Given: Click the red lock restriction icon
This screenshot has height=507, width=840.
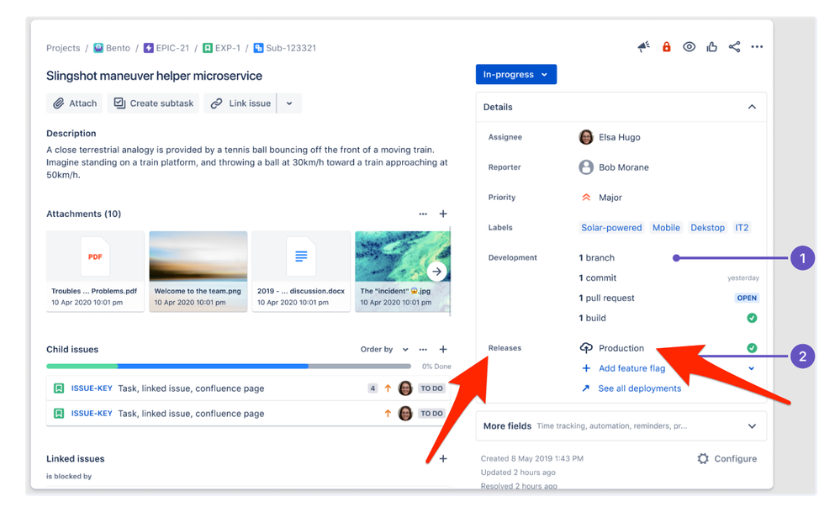Looking at the screenshot, I should point(667,46).
